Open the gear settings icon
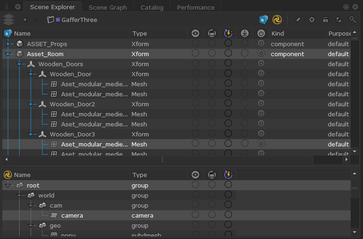This screenshot has width=363, height=239. point(312,20)
